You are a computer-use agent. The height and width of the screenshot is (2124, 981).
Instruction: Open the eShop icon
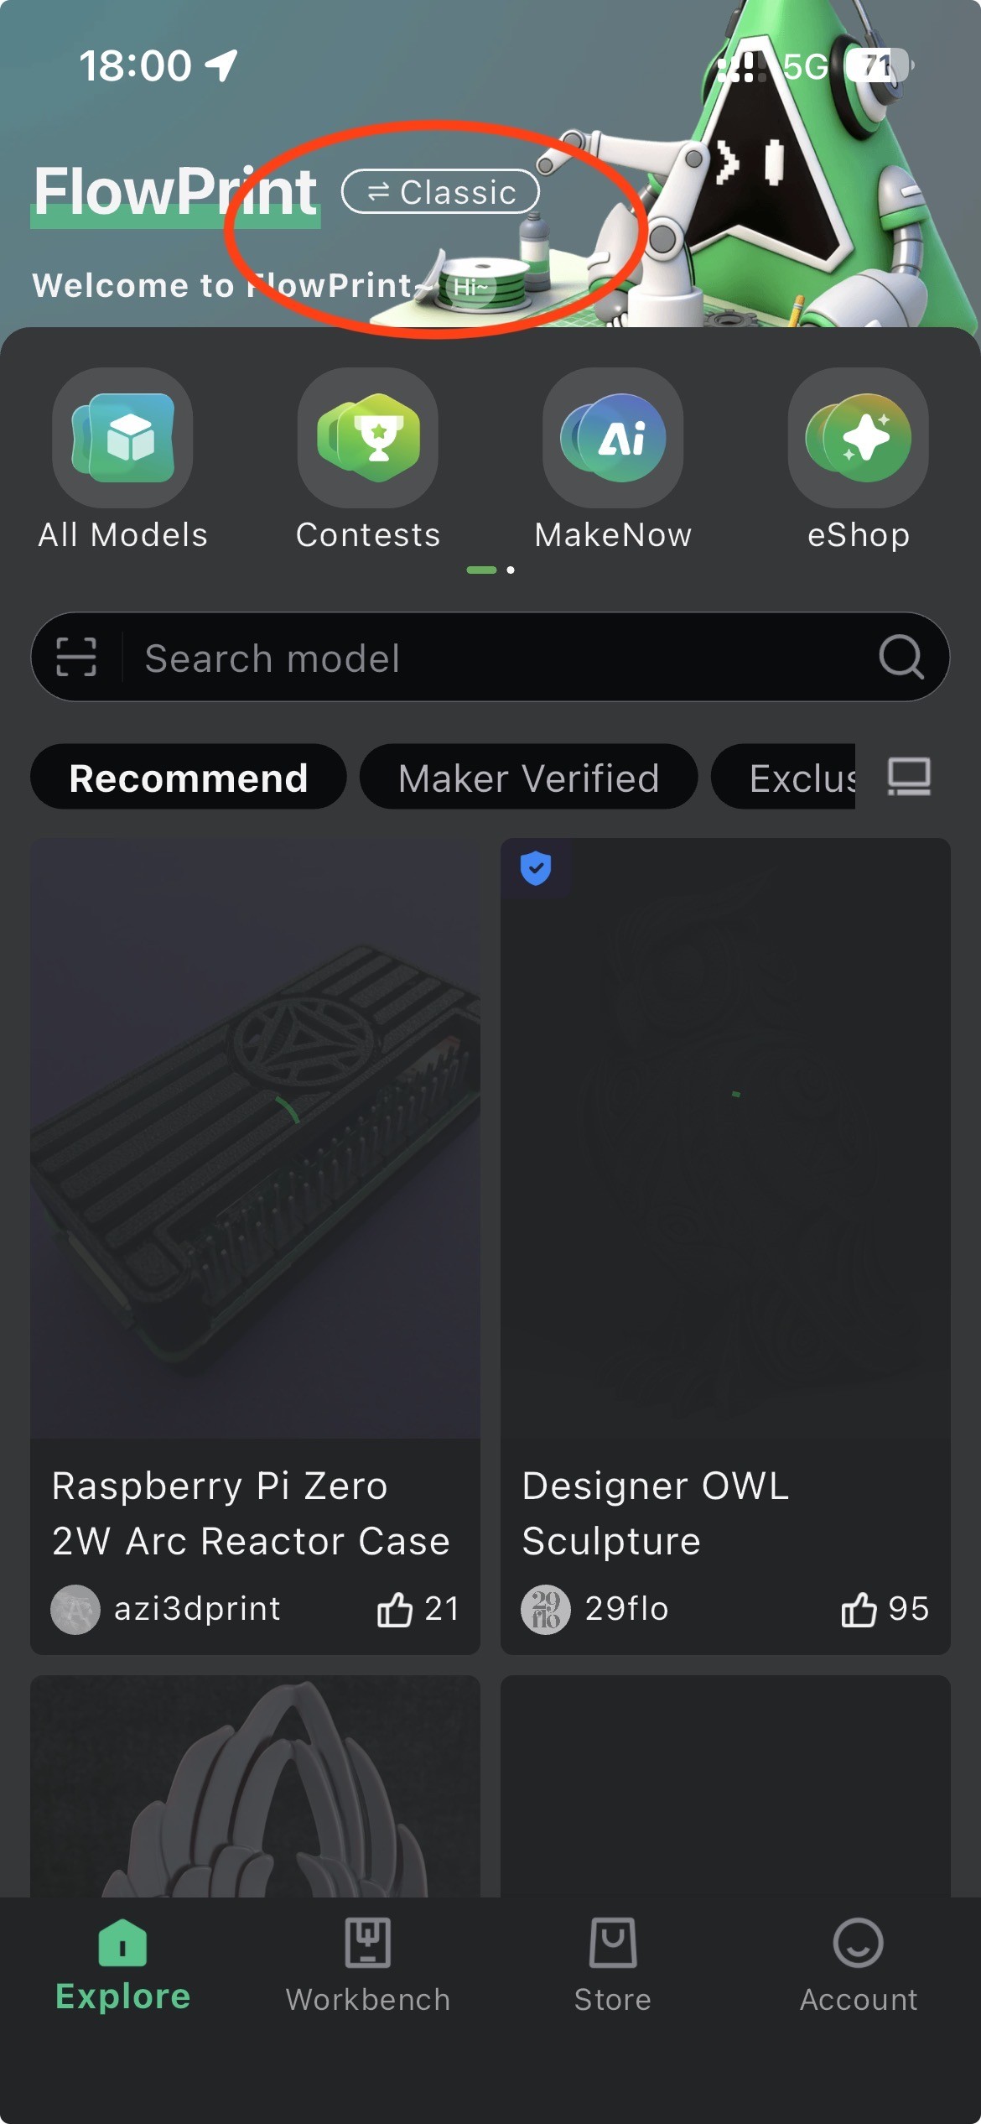tap(858, 438)
